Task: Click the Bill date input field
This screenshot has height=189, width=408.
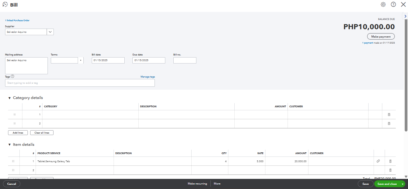Action: pos(108,60)
